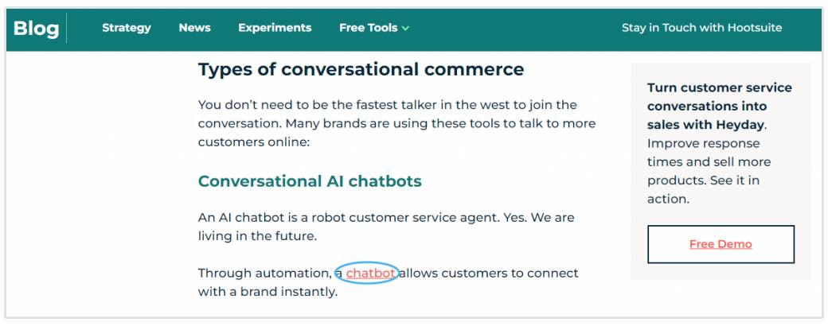Expand the chevron next to Free Tools
The height and width of the screenshot is (326, 828).
tap(406, 29)
